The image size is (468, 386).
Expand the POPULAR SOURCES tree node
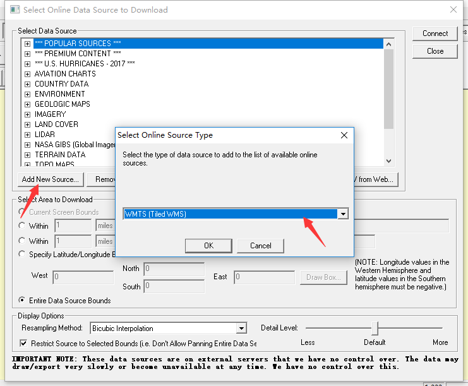27,44
